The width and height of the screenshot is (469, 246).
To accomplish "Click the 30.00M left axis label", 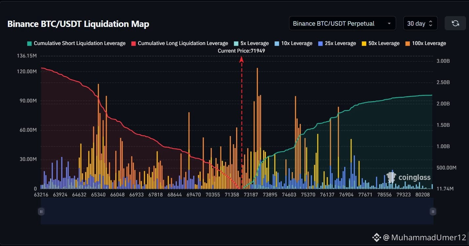I will click(28, 160).
